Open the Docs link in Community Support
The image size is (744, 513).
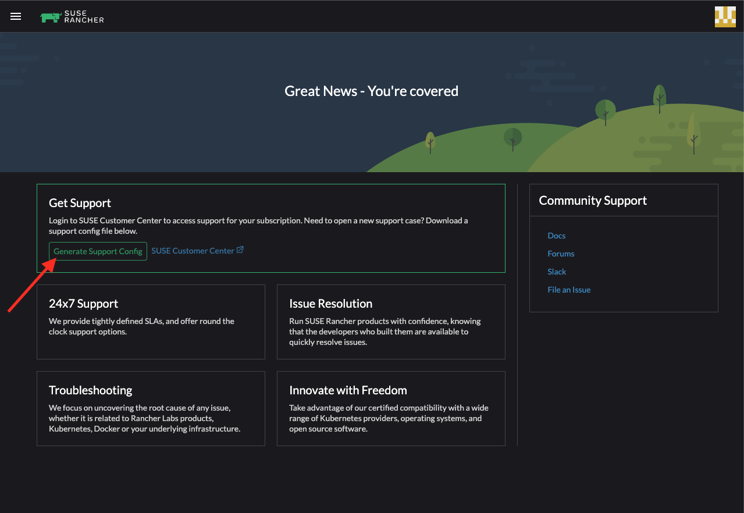click(556, 236)
